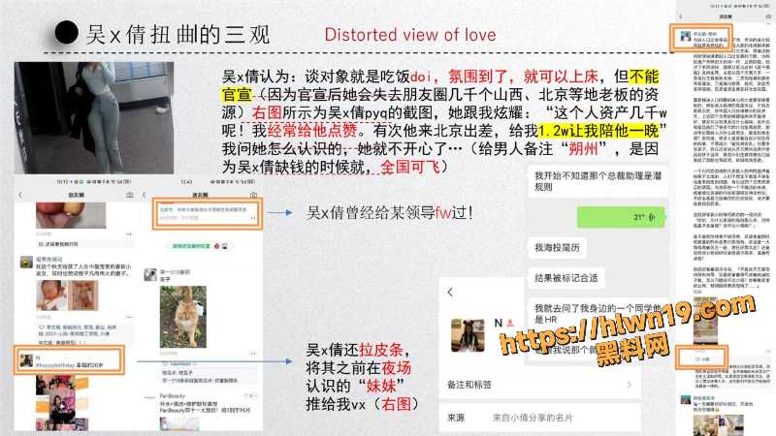This screenshot has width=776, height=436.
Task: Tap the #happybirthday hashtag
Action: (x=54, y=365)
